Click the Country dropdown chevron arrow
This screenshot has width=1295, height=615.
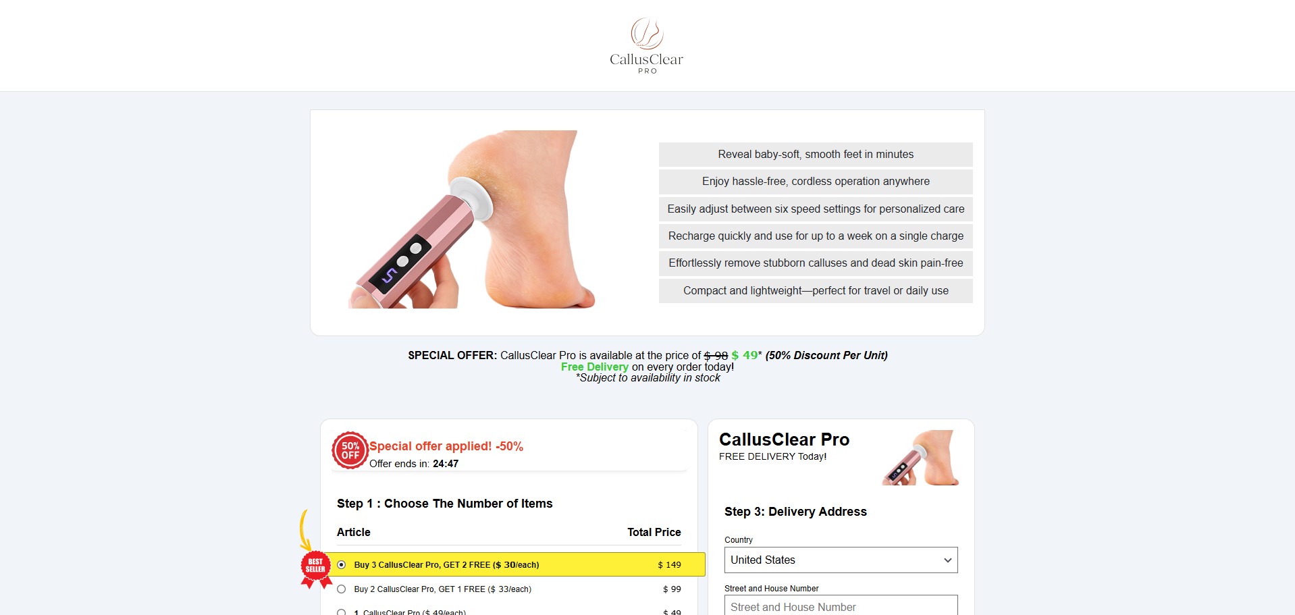coord(948,560)
